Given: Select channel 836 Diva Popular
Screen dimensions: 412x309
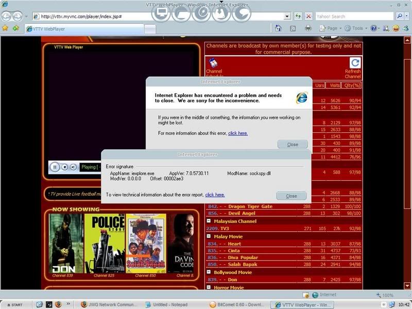Looking at the screenshot, I should click(284, 257).
